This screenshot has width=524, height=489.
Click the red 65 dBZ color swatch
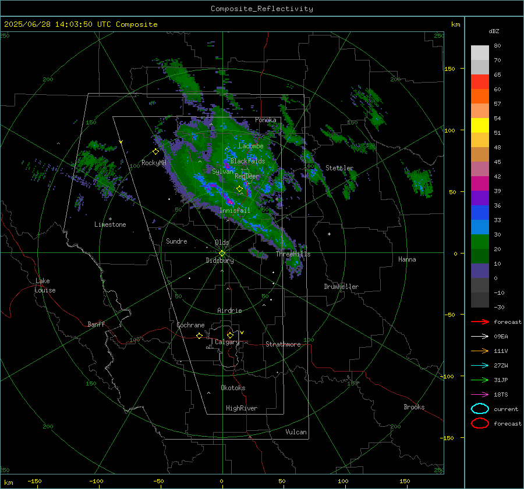click(480, 81)
